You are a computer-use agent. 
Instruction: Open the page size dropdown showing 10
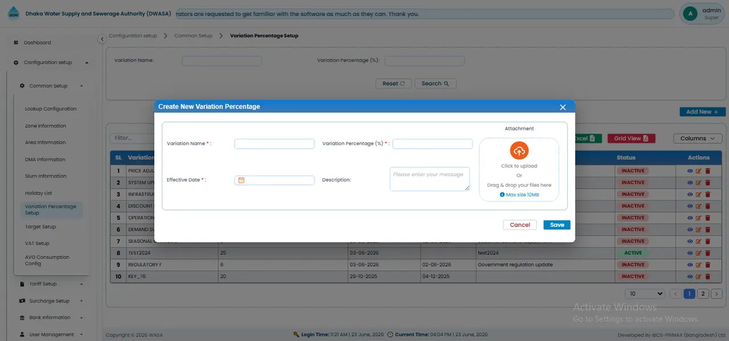click(645, 294)
